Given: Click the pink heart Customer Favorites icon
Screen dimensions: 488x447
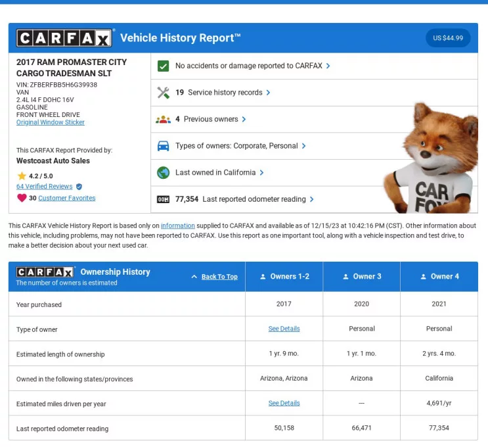Looking at the screenshot, I should [x=22, y=198].
